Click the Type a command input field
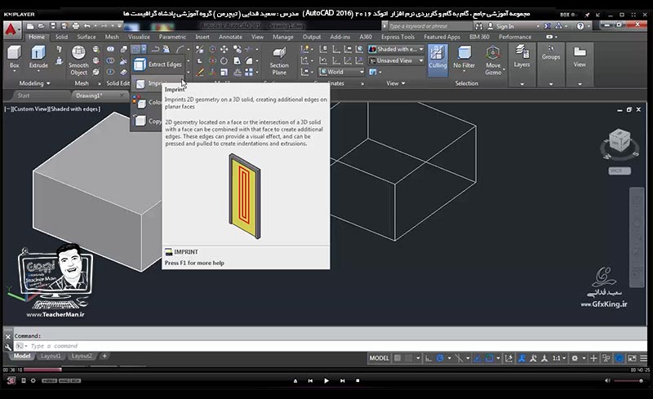The width and height of the screenshot is (653, 399). point(329,346)
